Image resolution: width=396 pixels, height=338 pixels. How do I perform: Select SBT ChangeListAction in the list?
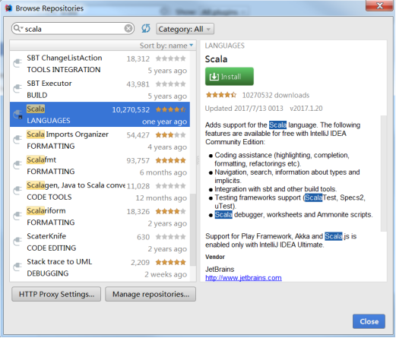[x=100, y=64]
